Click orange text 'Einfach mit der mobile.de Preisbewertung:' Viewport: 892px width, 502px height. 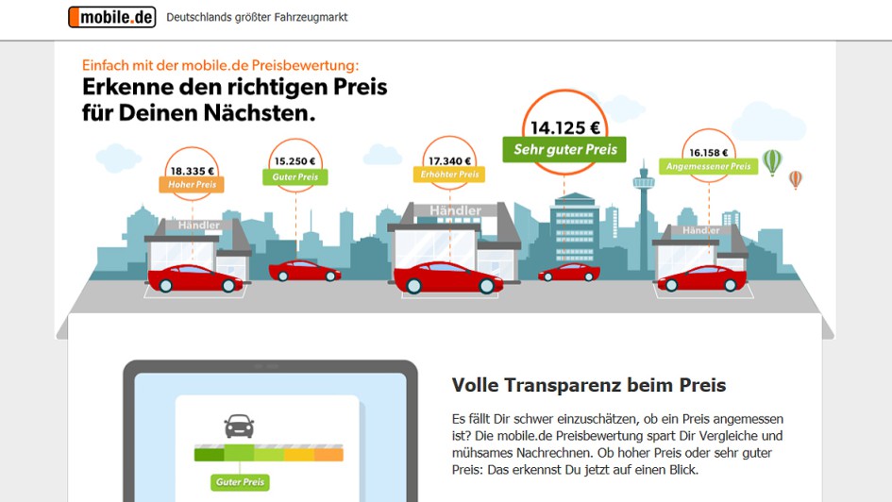pos(220,65)
